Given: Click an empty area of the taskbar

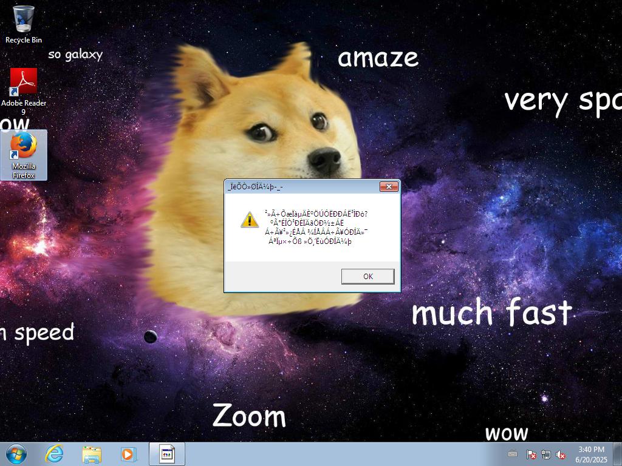Looking at the screenshot, I should point(340,454).
